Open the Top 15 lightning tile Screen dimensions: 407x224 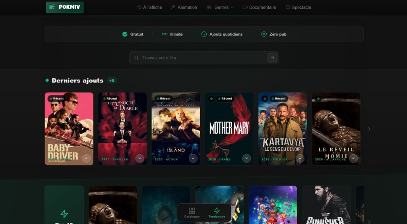[64, 205]
